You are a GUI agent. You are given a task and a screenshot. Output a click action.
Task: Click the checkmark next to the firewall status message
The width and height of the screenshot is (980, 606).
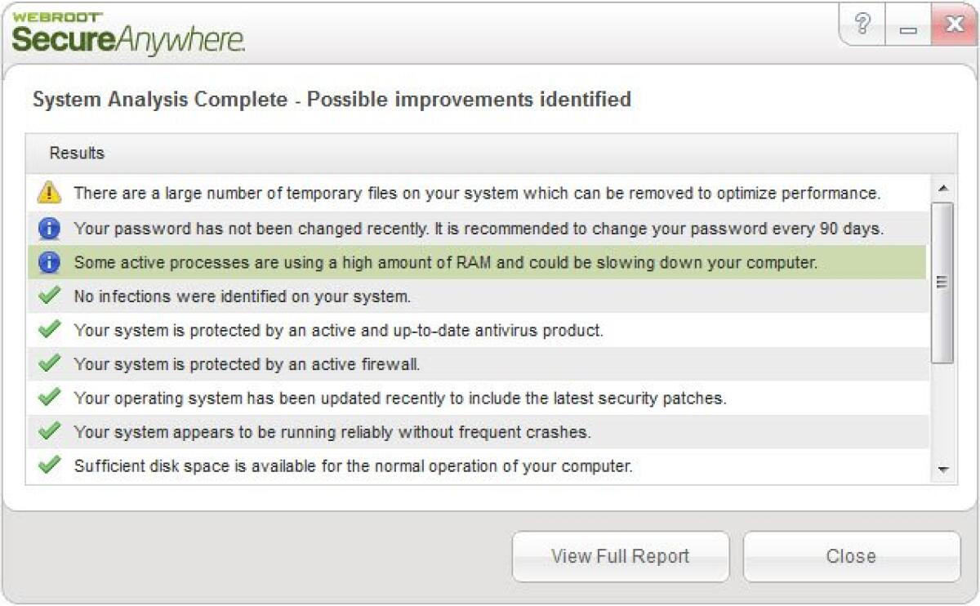tap(49, 364)
